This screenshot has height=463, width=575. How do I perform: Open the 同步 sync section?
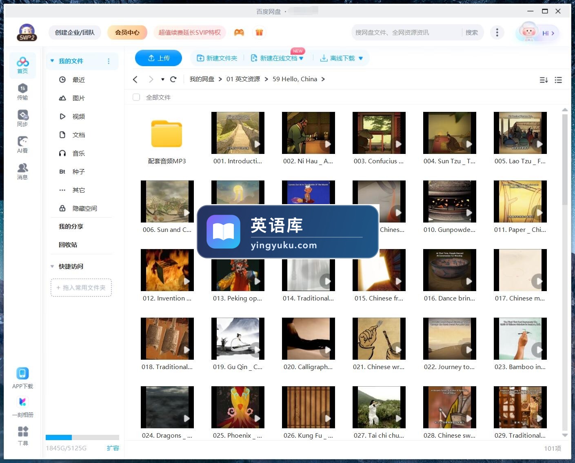pyautogui.click(x=22, y=118)
